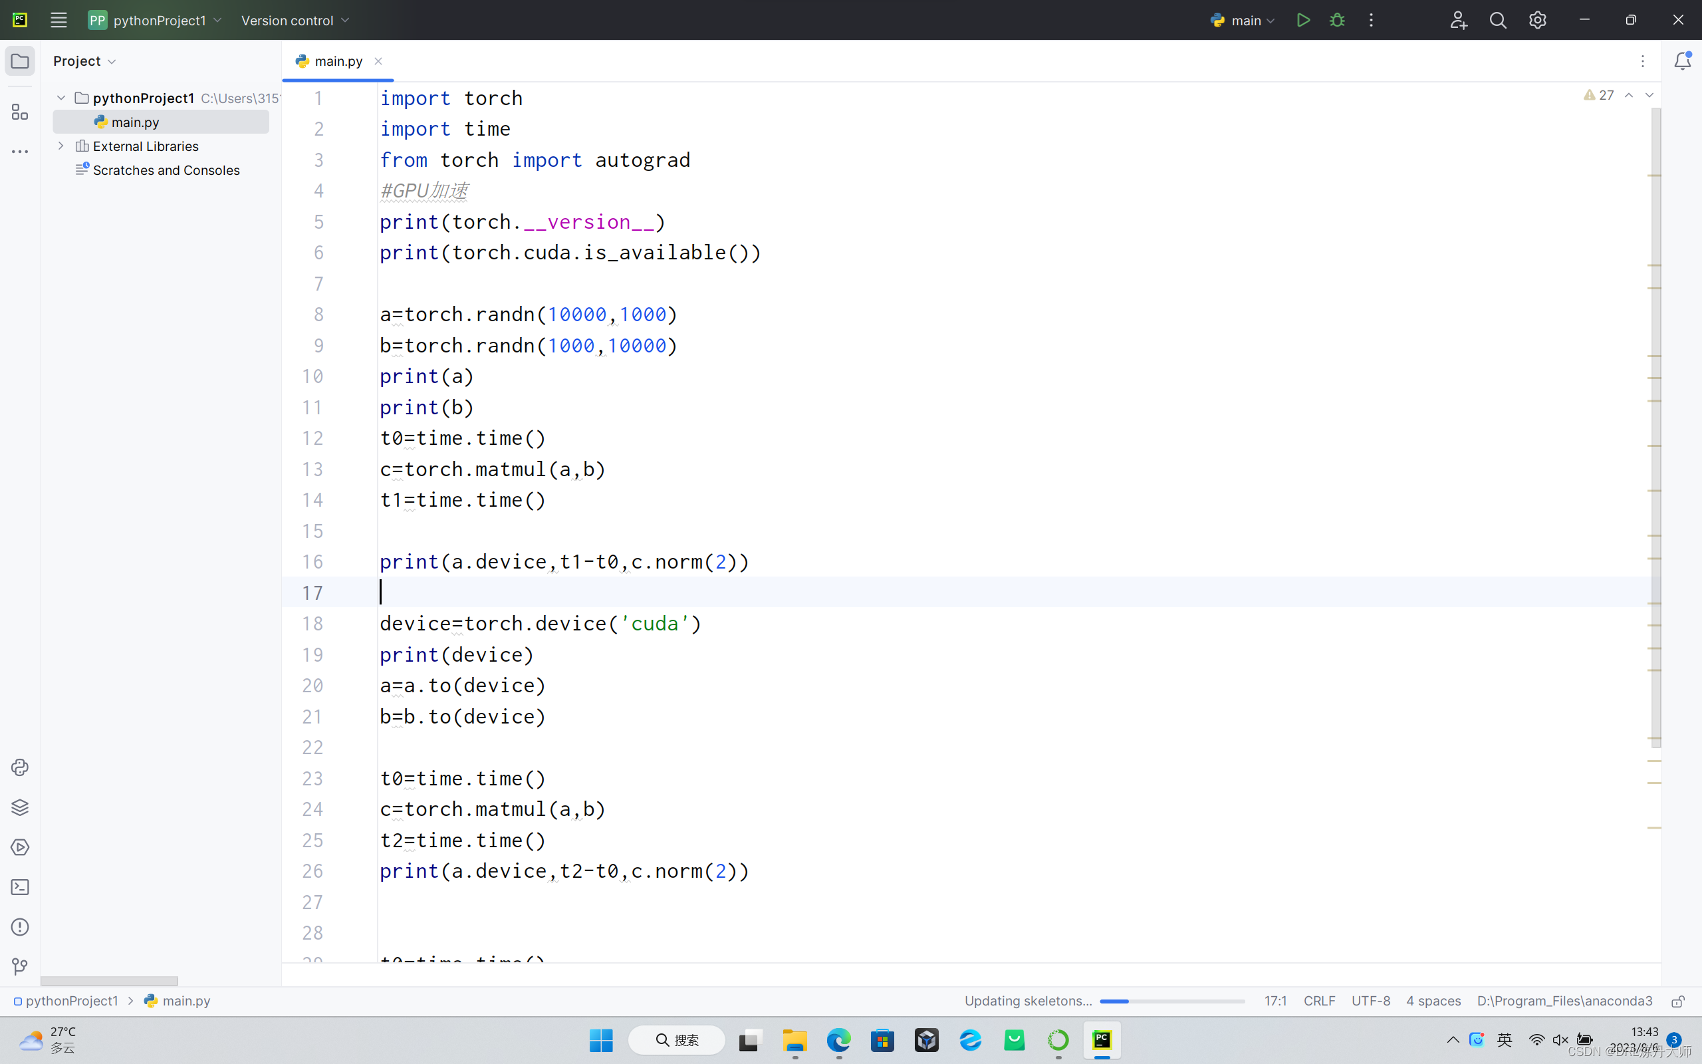Open Project view dropdown

[84, 61]
